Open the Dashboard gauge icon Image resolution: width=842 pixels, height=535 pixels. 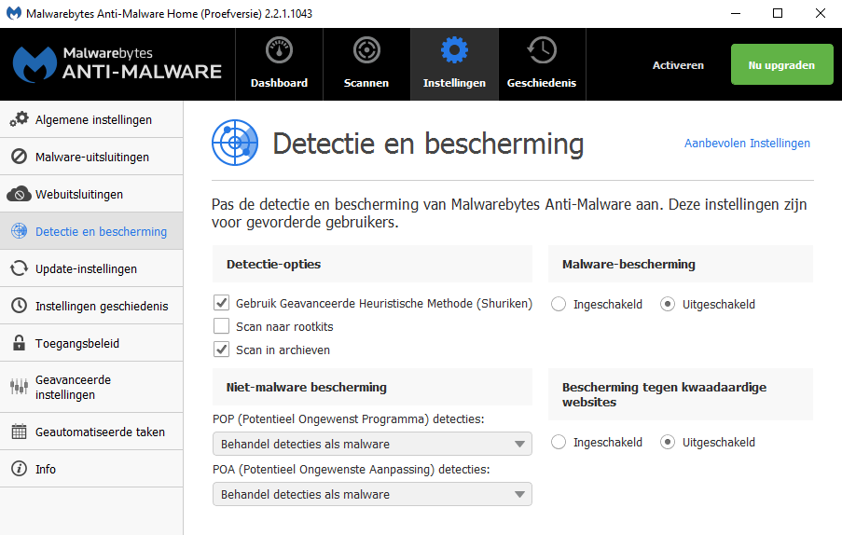279,50
